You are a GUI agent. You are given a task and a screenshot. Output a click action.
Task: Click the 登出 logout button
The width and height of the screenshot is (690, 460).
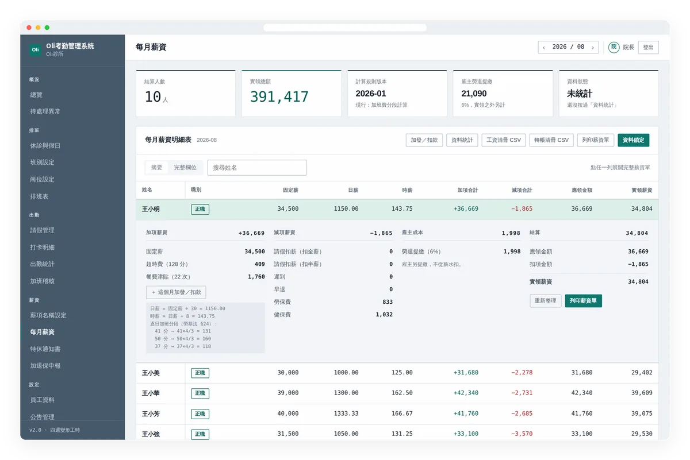tap(648, 48)
